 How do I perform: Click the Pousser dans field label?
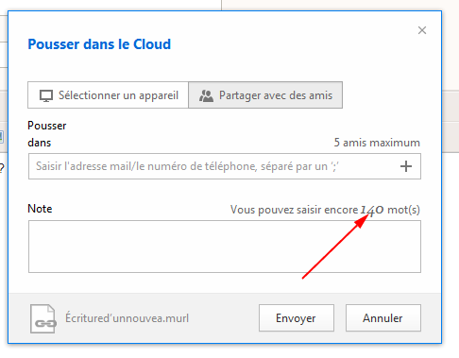point(47,134)
